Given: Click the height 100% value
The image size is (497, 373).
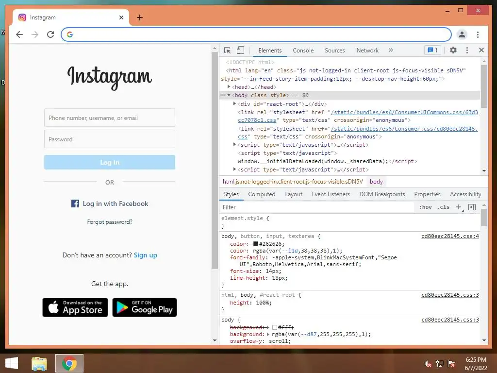Looking at the screenshot, I should pos(262,303).
